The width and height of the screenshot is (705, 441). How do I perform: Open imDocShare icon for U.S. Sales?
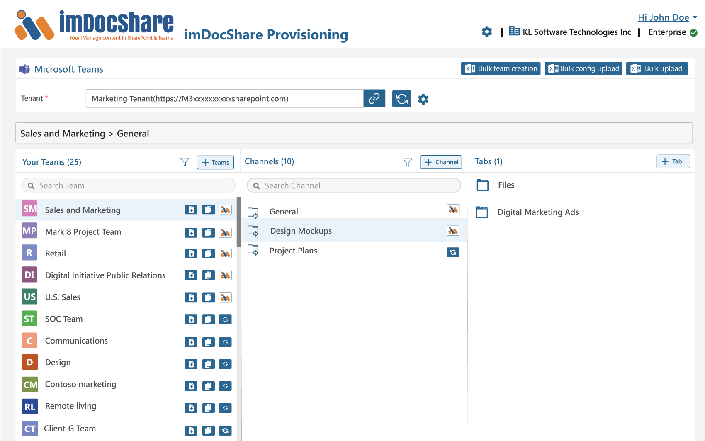[x=225, y=297]
